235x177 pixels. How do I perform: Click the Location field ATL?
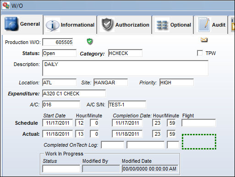click(60, 83)
